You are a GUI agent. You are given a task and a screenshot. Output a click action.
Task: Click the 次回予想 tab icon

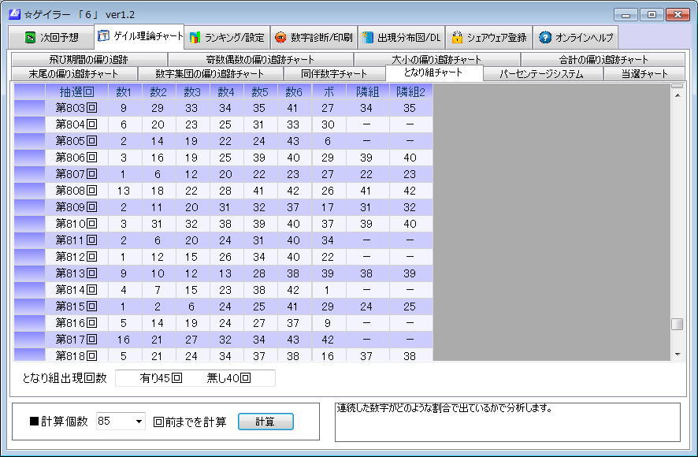tap(30, 38)
